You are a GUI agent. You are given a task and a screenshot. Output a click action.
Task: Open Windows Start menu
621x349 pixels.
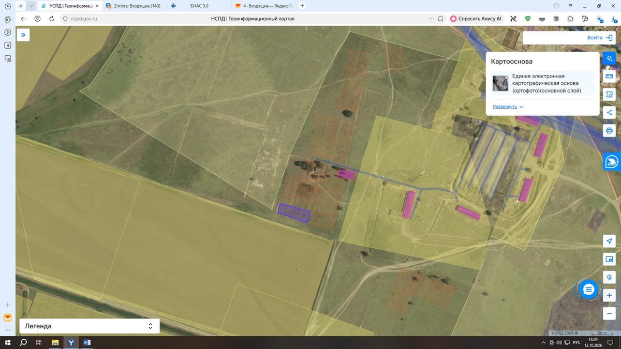click(x=8, y=342)
